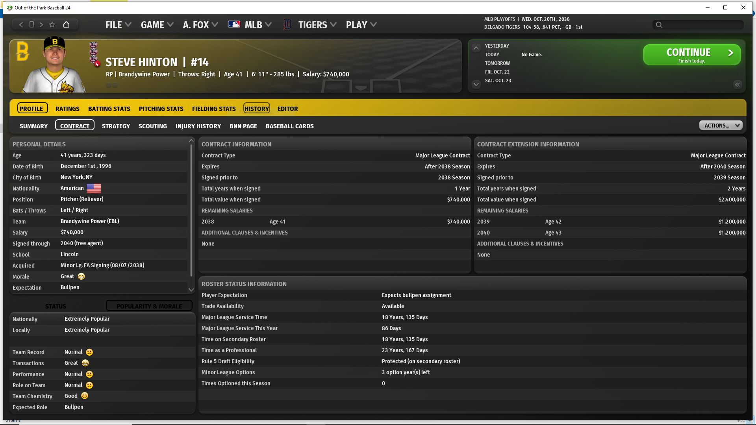The image size is (756, 425).
Task: Click the home icon in navigation bar
Action: point(66,24)
